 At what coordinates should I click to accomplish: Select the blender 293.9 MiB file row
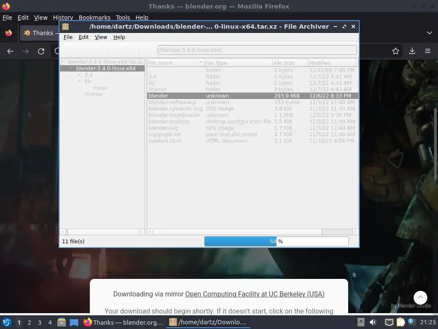pyautogui.click(x=252, y=96)
